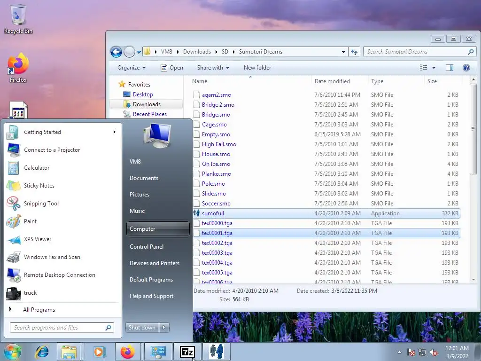Switch to Firefox in the taskbar
Image resolution: width=481 pixels, height=361 pixels.
(x=128, y=352)
